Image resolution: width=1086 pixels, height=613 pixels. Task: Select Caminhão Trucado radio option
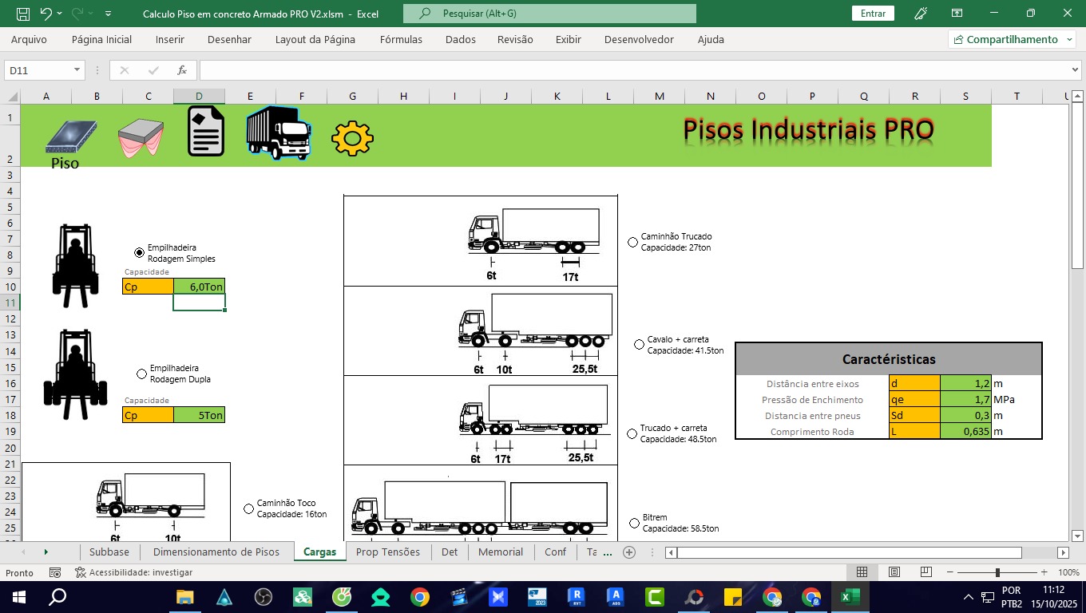(x=633, y=242)
